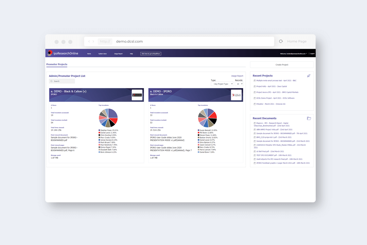Open project 'a. DEMO - IPORO'
Viewport: 367px width, 245px height.
(x=161, y=92)
